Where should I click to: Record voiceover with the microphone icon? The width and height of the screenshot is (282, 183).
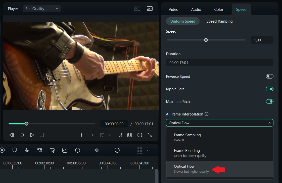click(x=27, y=150)
